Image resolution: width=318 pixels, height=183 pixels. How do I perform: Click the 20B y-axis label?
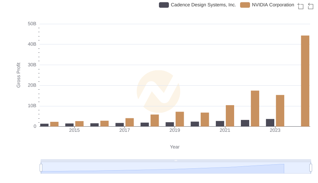pyautogui.click(x=32, y=85)
